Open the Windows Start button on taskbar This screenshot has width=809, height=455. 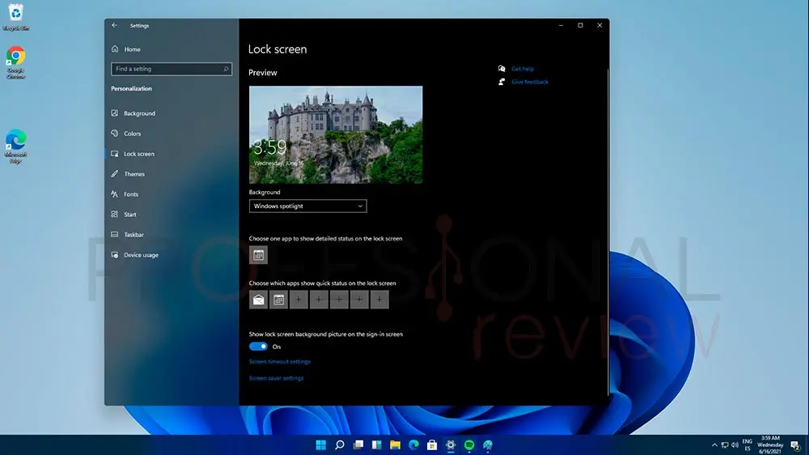click(321, 444)
